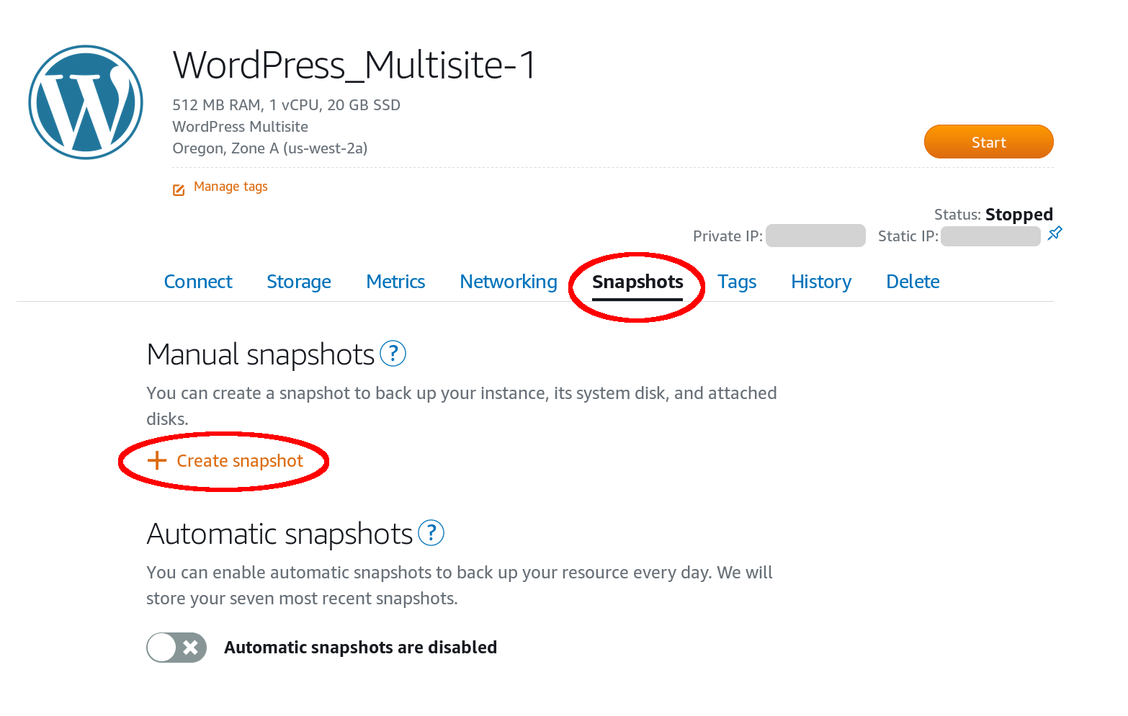The width and height of the screenshot is (1128, 716).
Task: Click the redacted Static IP field
Action: pyautogui.click(x=990, y=236)
